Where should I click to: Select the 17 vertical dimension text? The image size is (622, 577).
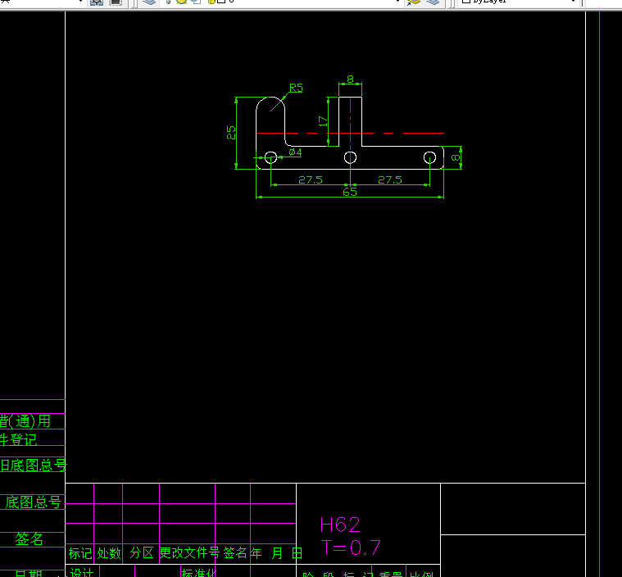point(323,121)
